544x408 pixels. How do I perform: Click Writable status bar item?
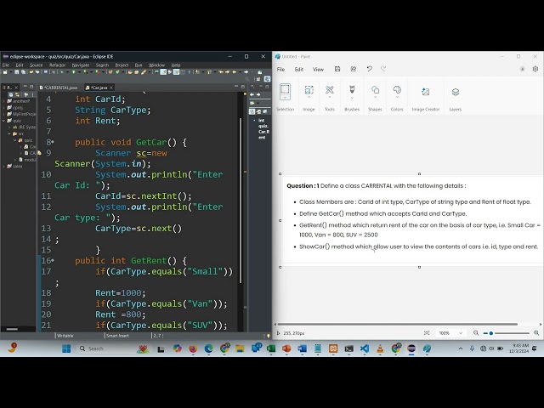(x=65, y=336)
